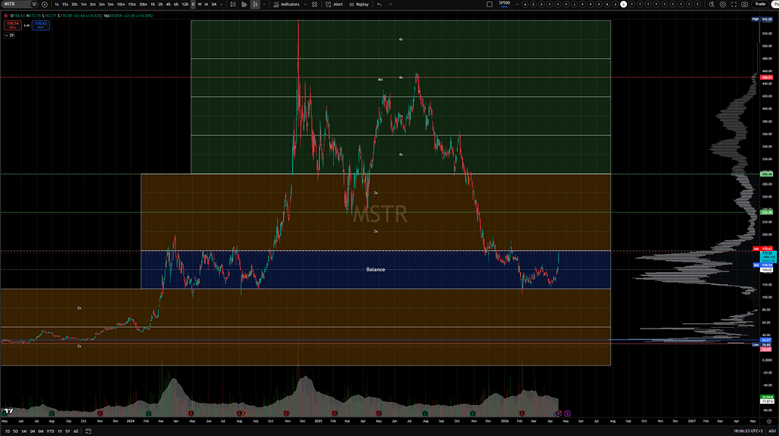Image resolution: width=779 pixels, height=436 pixels.
Task: Open the Indicators dialog
Action: point(287,4)
